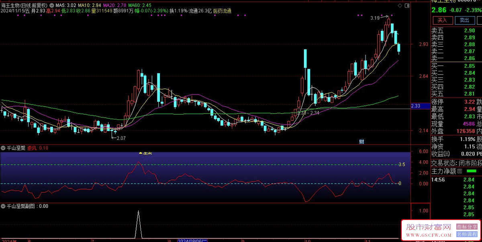Select the MA60: 2.45 indicator label
The height and width of the screenshot is (242, 482).
click(x=140, y=5)
